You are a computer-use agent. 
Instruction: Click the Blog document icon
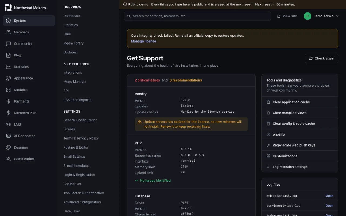tap(8, 55)
